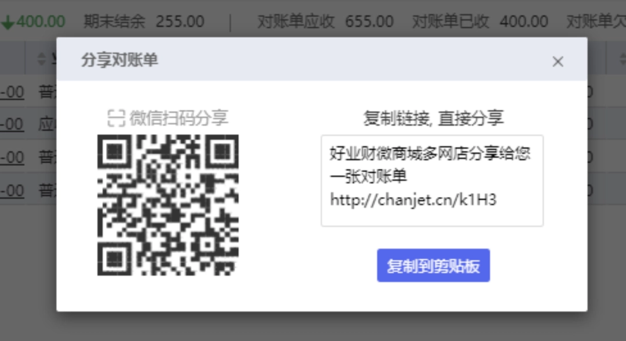
Task: Click the 微信扫码分享 label
Action: click(x=179, y=118)
